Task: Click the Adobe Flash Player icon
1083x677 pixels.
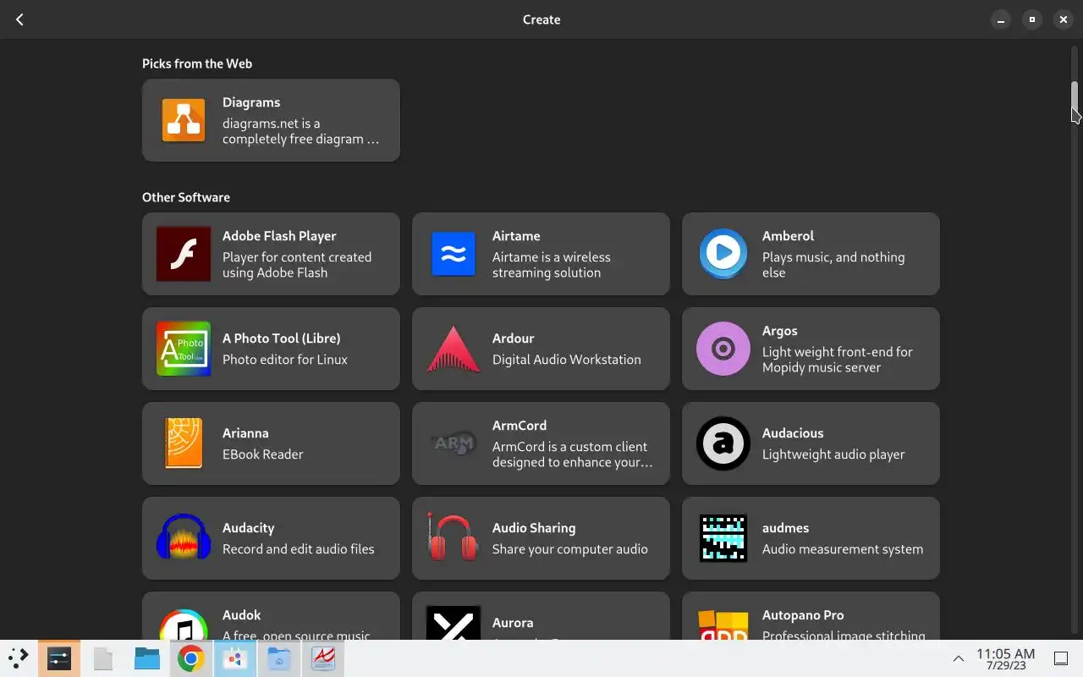Action: pos(184,254)
